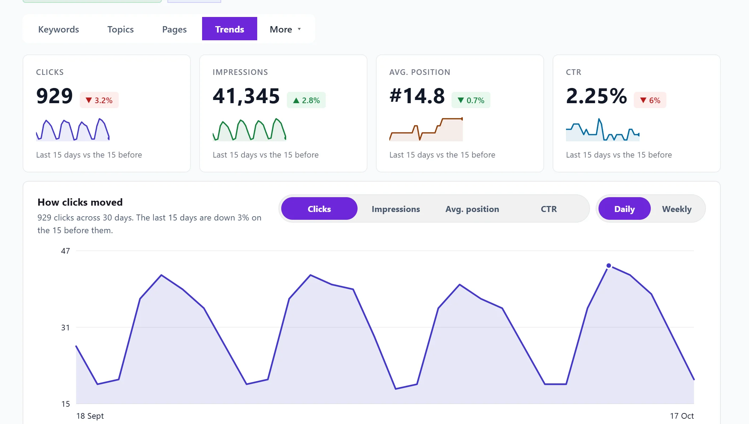Click the Clicks sparkline chart

[73, 130]
